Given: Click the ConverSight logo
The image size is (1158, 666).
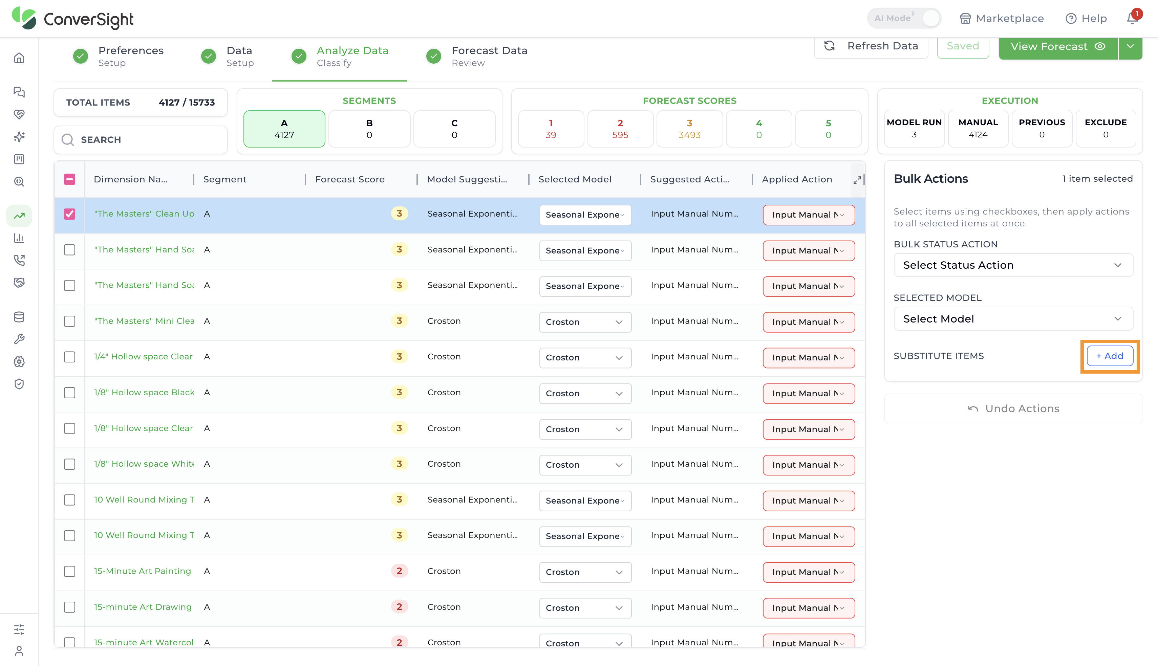Looking at the screenshot, I should coord(73,19).
